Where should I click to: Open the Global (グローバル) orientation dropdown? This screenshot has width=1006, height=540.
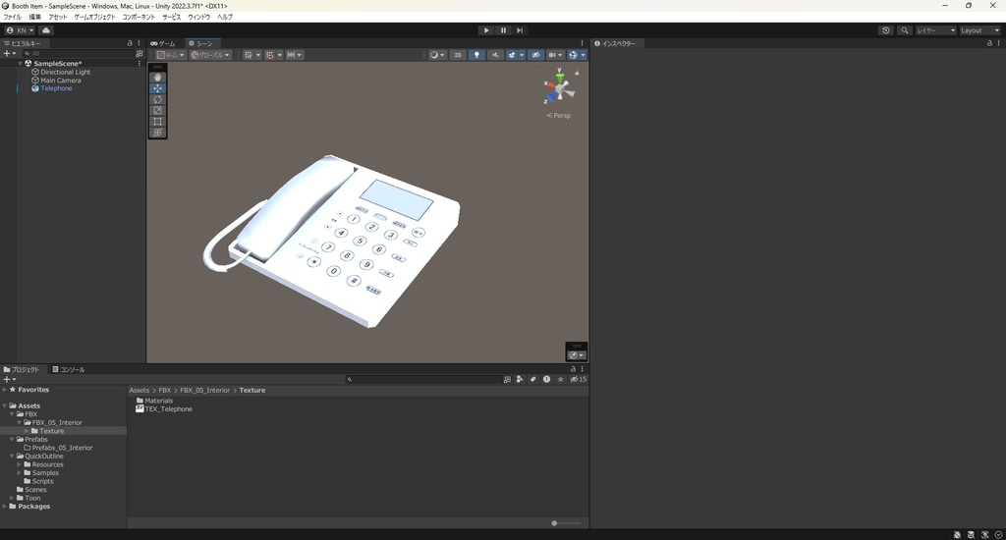coord(210,55)
